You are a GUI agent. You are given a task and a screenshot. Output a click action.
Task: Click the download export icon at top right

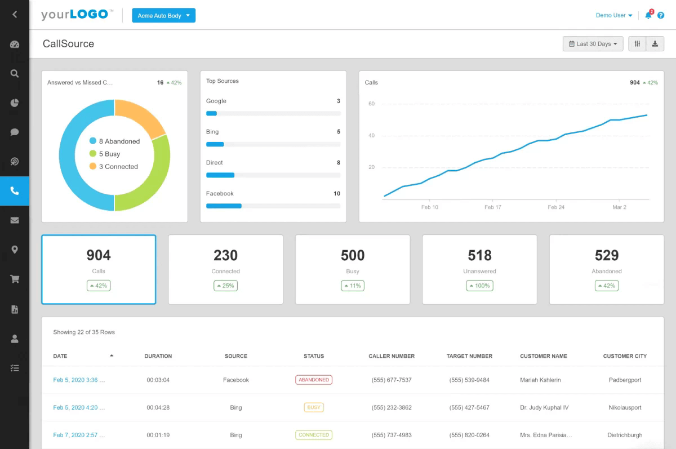[655, 43]
